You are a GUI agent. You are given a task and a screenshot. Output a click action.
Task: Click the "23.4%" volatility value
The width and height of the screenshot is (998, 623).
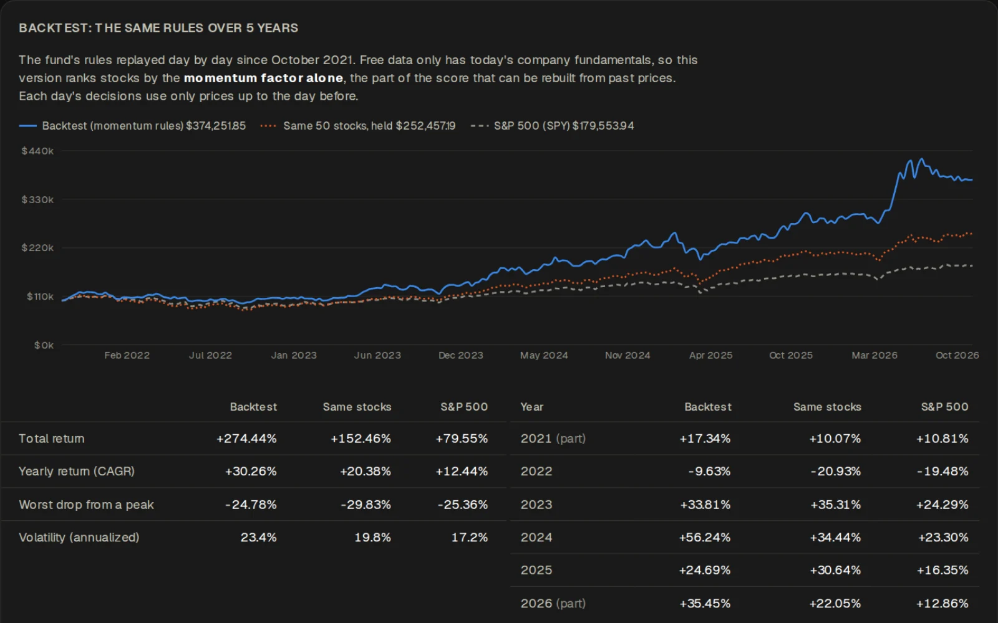click(x=259, y=537)
